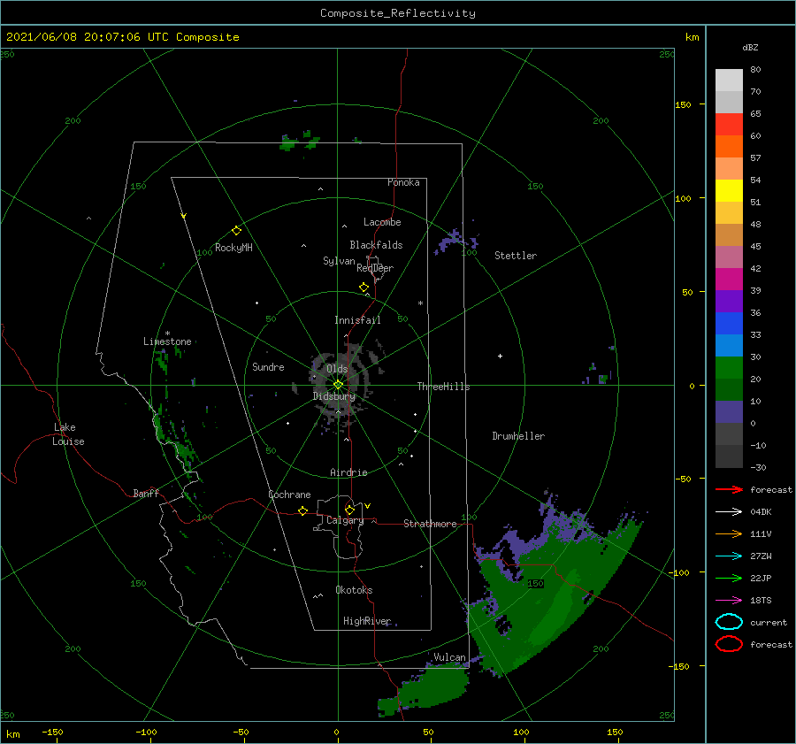The width and height of the screenshot is (796, 744).
Task: Click the Airdrie town label
Action: click(x=348, y=472)
